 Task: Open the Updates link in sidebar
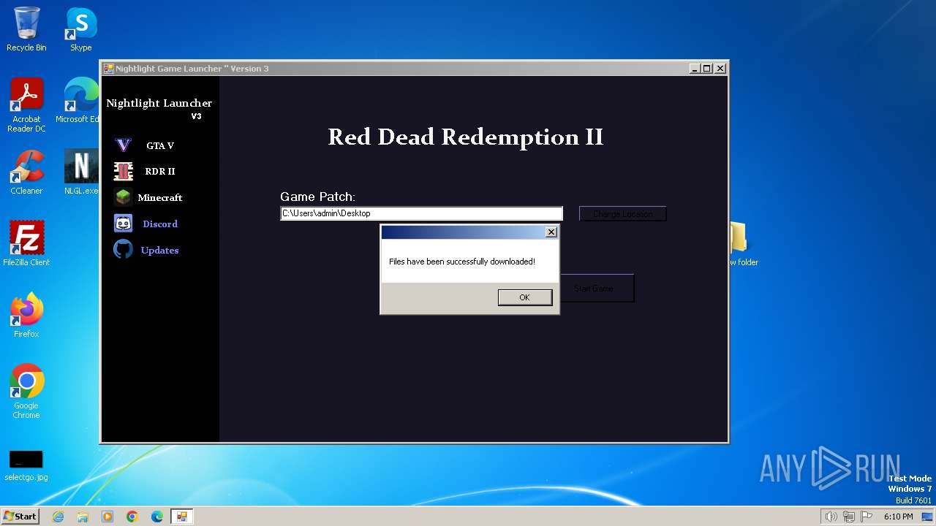tap(159, 251)
